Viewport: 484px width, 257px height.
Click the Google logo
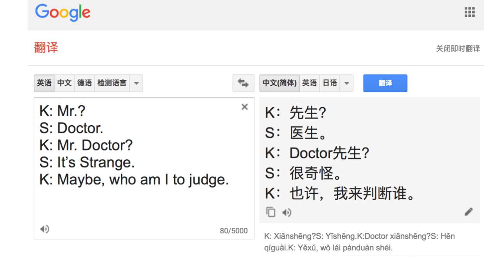coord(63,12)
